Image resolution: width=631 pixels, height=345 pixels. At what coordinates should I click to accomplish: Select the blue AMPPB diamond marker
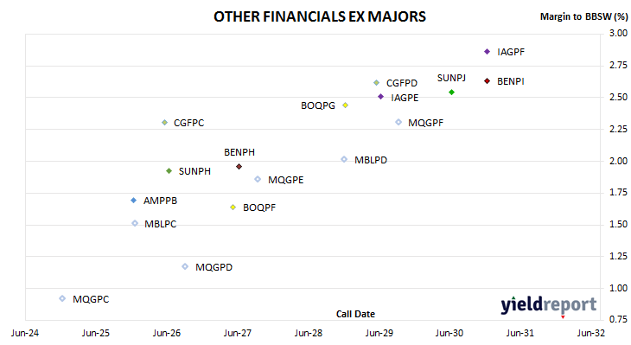click(x=134, y=200)
